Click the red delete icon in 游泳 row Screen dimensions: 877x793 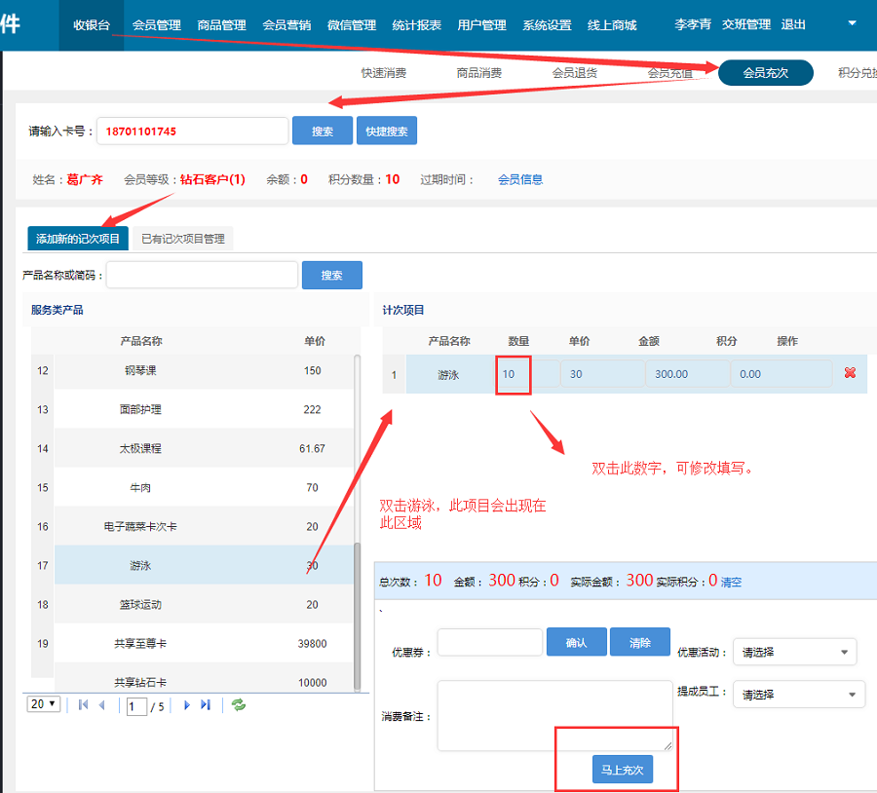coord(850,373)
